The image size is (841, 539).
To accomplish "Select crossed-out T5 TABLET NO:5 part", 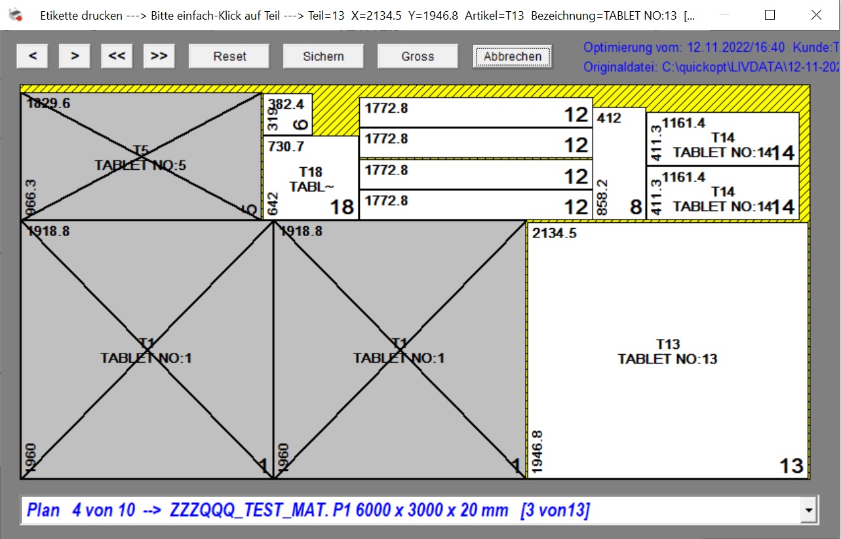I will tap(141, 157).
